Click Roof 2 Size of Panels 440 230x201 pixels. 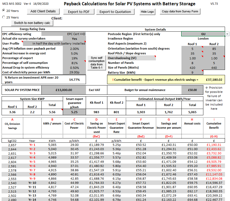pyautogui.click(x=214, y=68)
